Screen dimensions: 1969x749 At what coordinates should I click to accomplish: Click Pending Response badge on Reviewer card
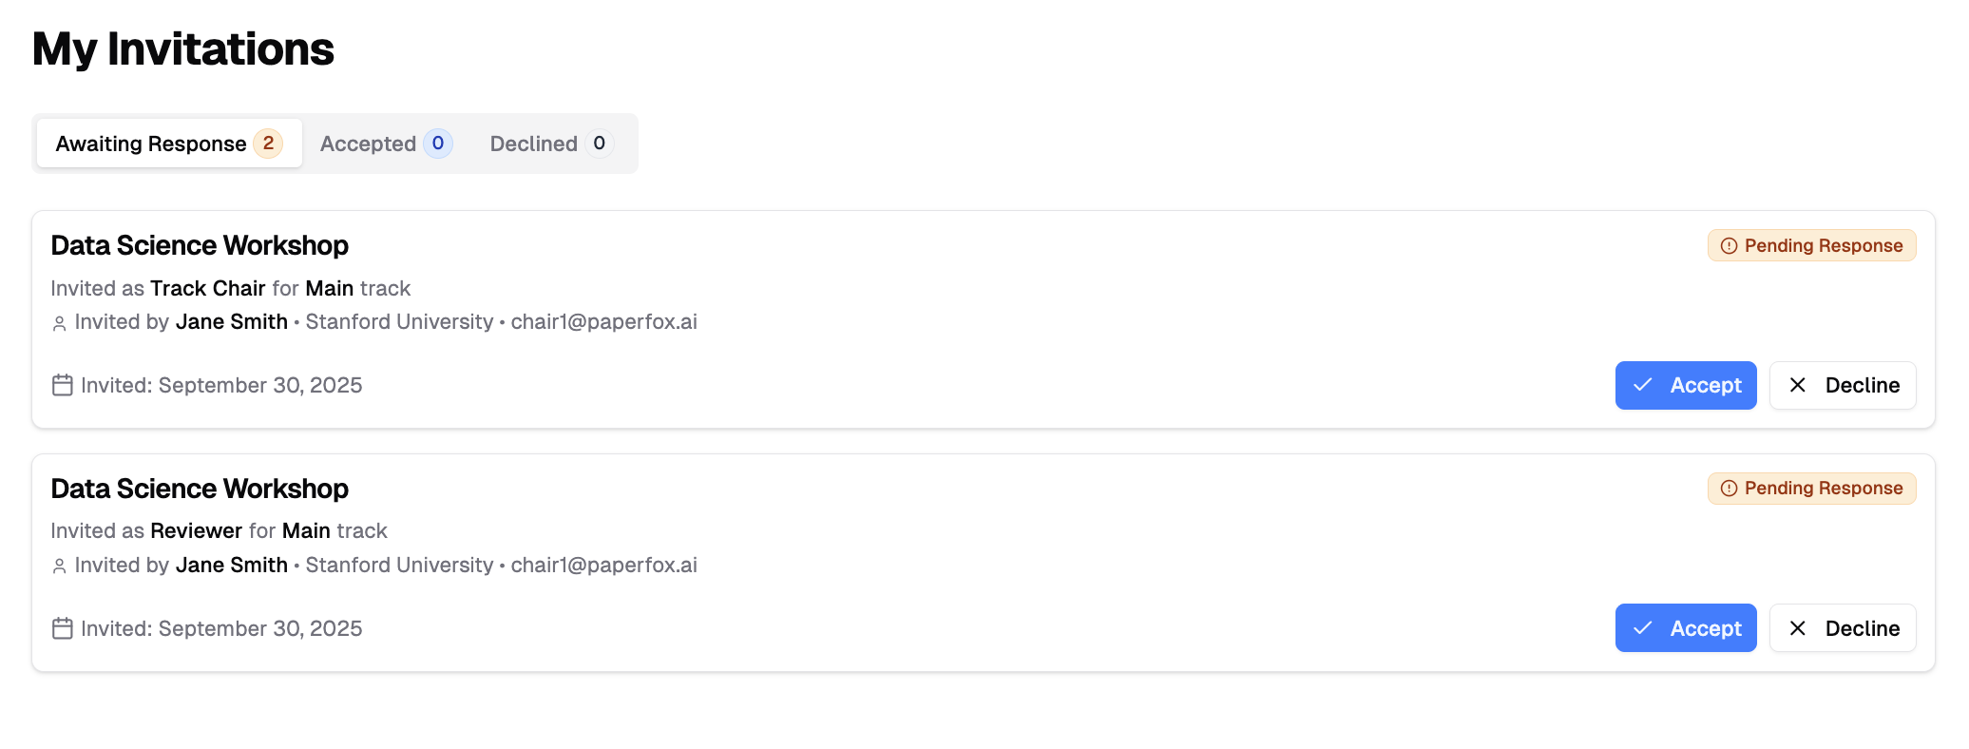point(1811,489)
